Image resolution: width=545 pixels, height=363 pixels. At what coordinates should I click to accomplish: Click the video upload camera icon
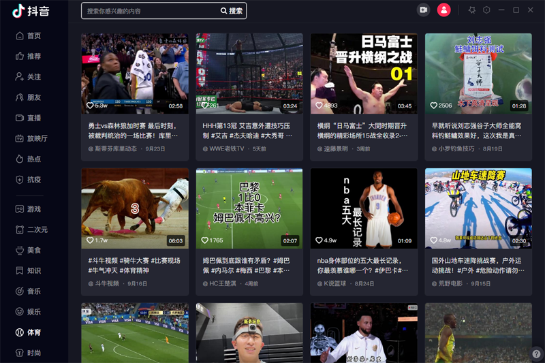[423, 10]
